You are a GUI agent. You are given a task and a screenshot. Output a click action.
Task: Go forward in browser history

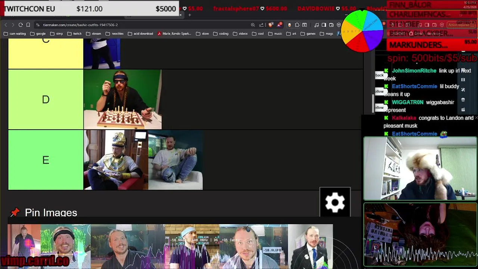[x=13, y=25]
